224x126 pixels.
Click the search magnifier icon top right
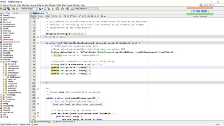click(x=201, y=5)
